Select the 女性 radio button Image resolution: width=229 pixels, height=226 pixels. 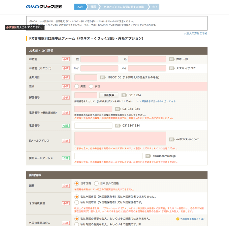pyautogui.click(x=91, y=86)
